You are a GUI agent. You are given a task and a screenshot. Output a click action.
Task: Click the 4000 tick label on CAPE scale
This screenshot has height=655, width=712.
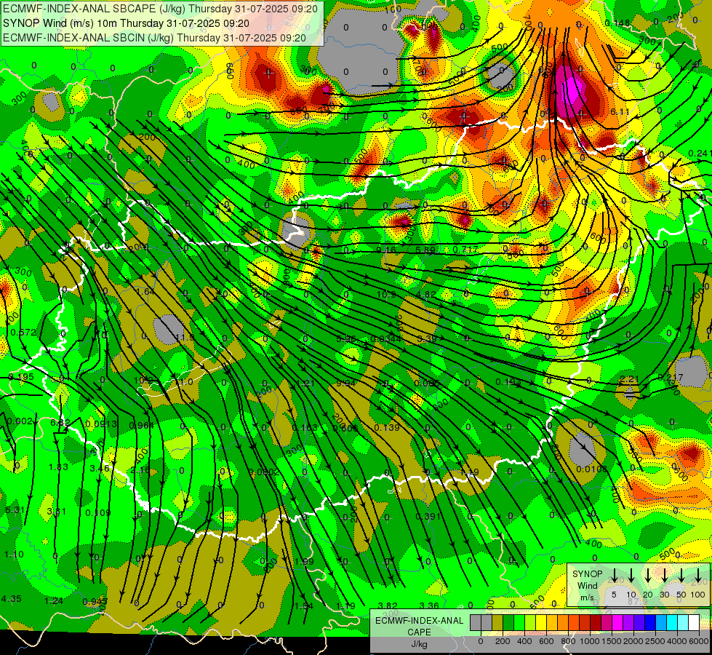tap(676, 641)
